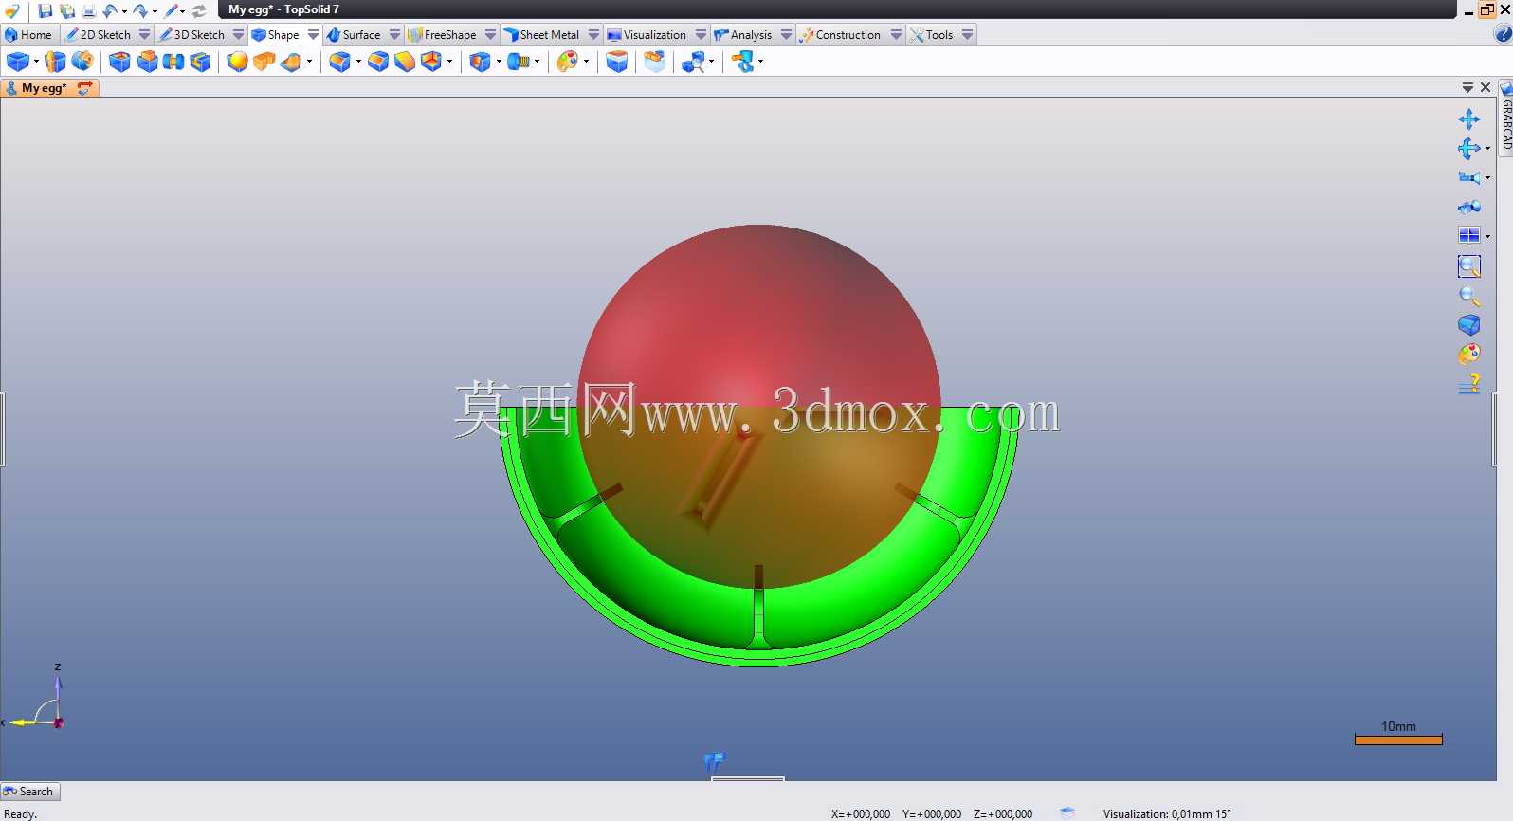Expand the Sheet Metal tab dropdown arrow

[593, 34]
